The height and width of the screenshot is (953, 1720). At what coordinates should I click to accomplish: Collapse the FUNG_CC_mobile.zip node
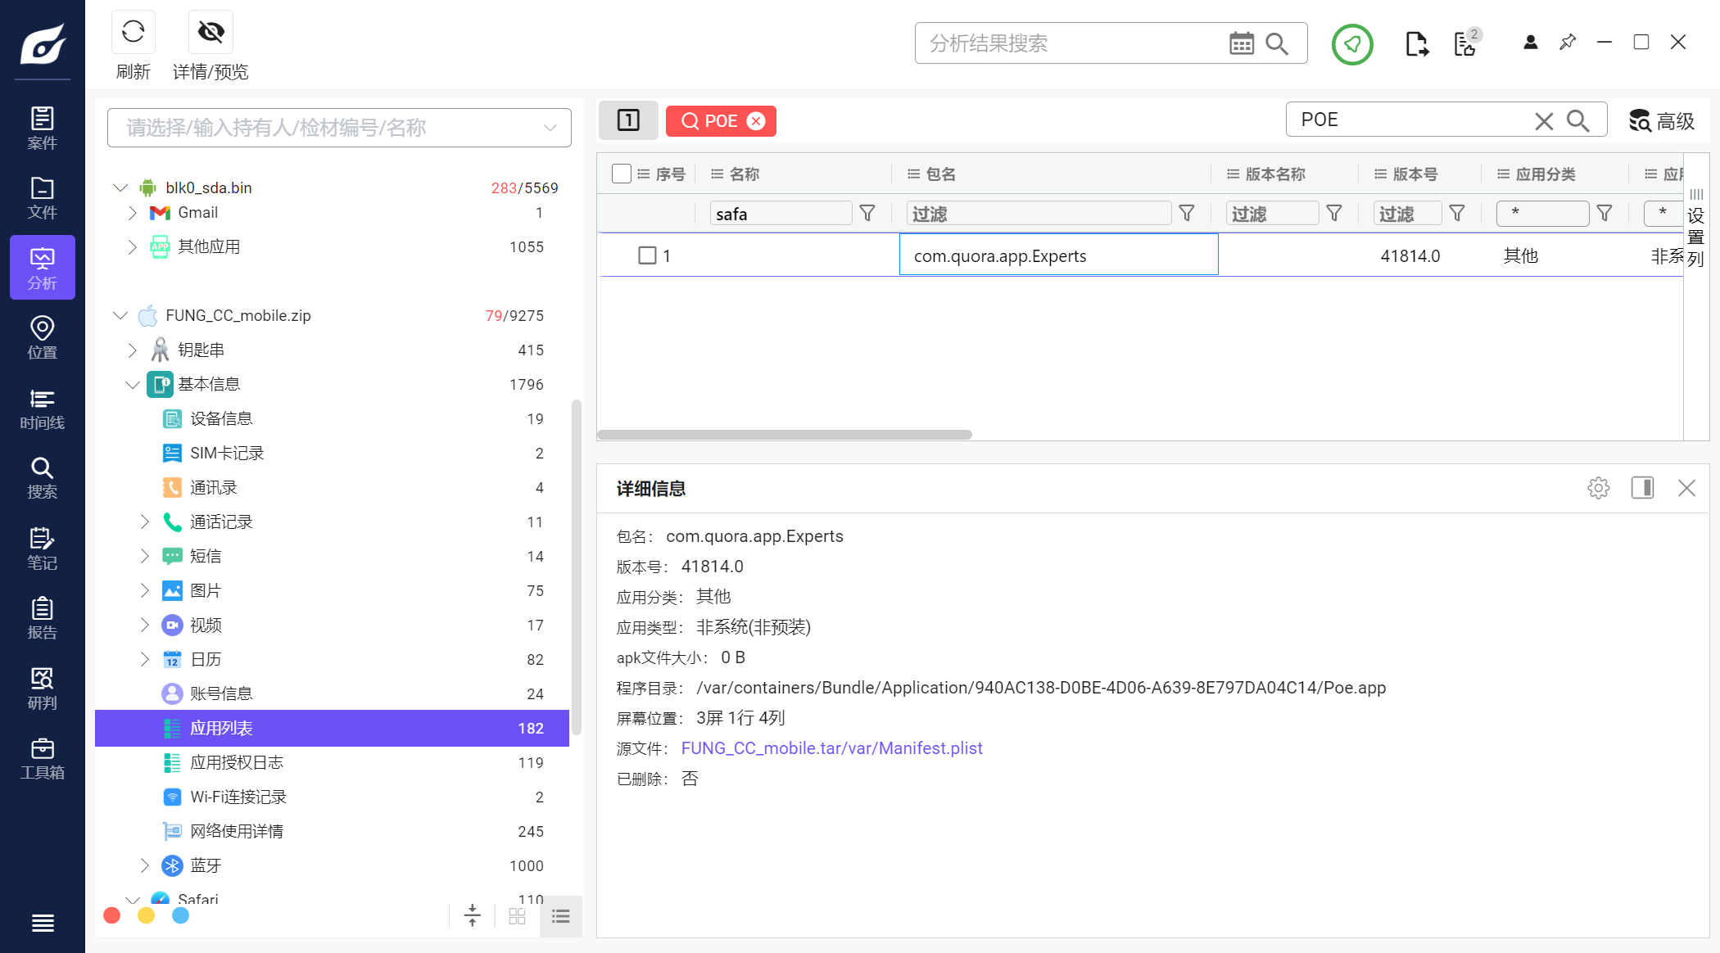(120, 315)
